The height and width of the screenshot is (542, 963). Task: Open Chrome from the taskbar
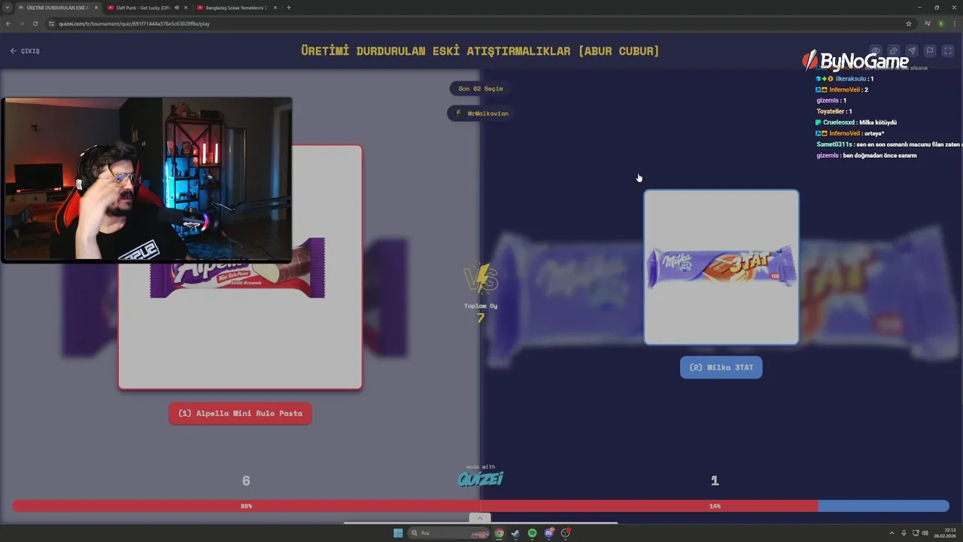pyautogui.click(x=499, y=533)
